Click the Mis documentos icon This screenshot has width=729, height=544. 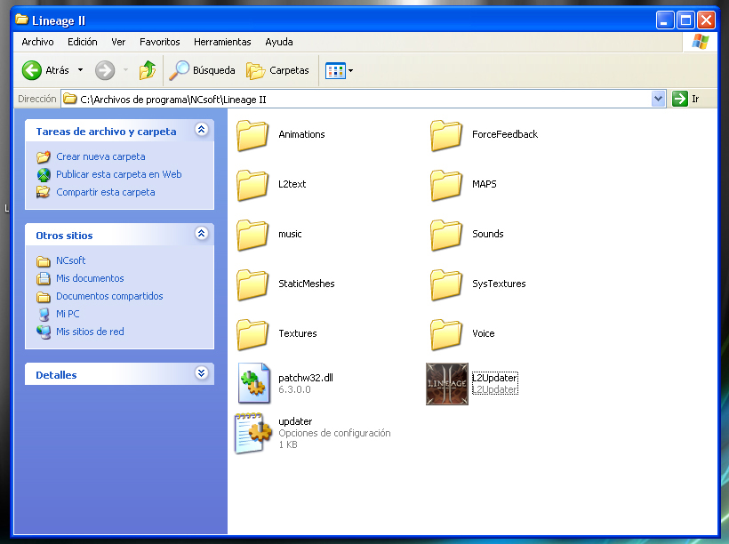[44, 278]
